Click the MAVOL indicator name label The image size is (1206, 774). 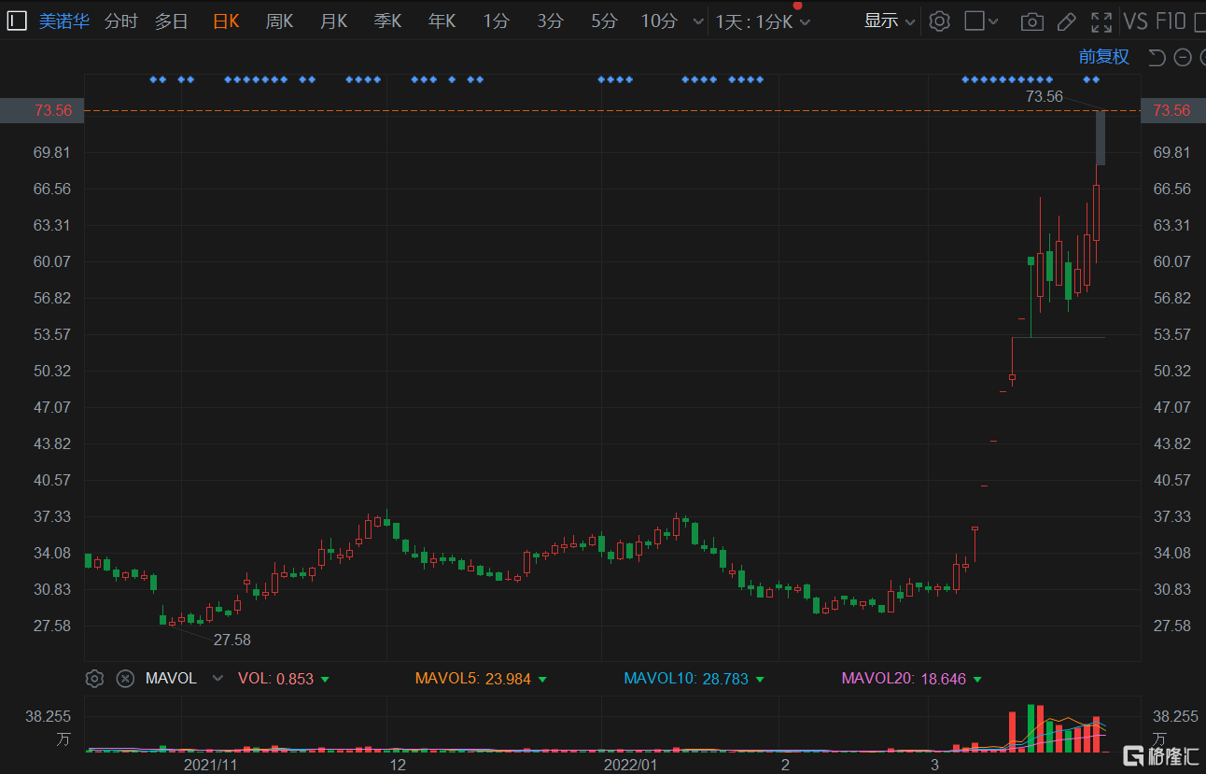(x=171, y=679)
